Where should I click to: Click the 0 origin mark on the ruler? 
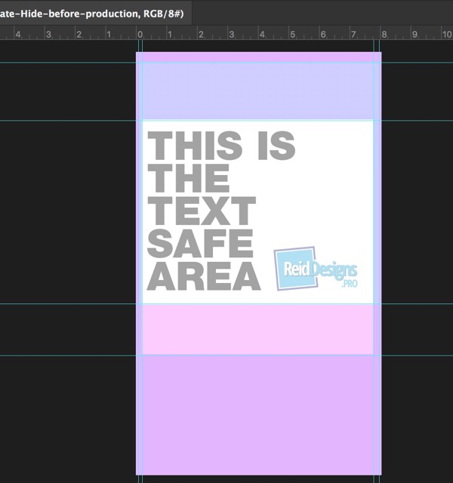140,34
